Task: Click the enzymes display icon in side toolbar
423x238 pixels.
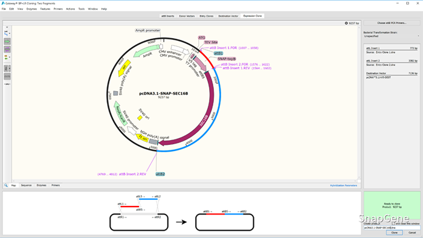Action: (x=6, y=69)
